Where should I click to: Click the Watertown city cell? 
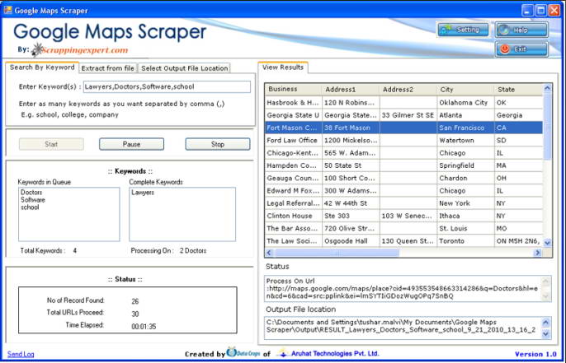(465, 141)
